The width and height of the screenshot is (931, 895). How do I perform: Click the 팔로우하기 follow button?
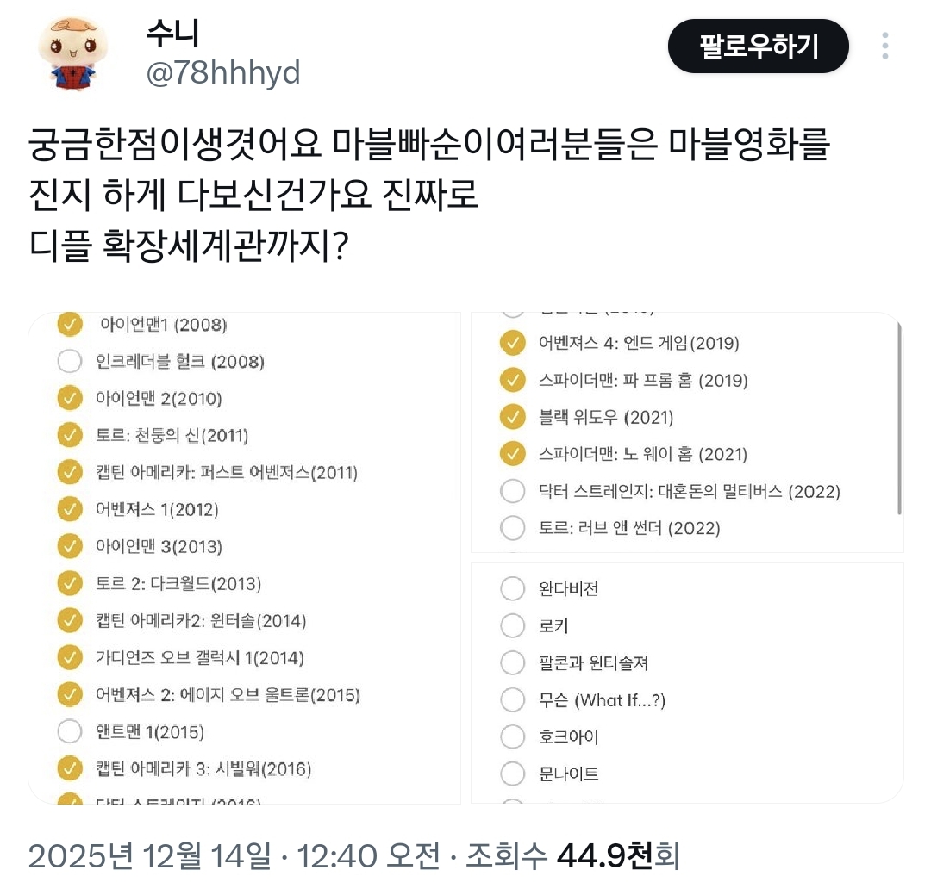click(x=758, y=46)
